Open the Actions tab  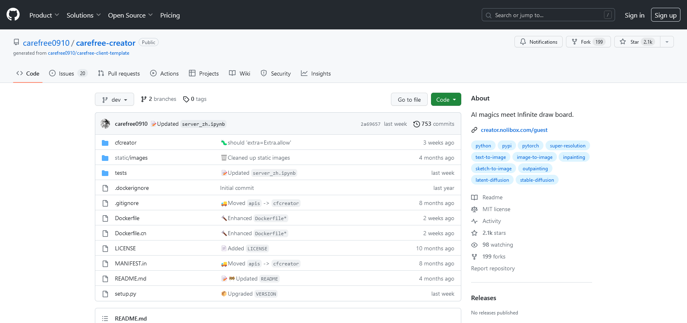pos(164,74)
